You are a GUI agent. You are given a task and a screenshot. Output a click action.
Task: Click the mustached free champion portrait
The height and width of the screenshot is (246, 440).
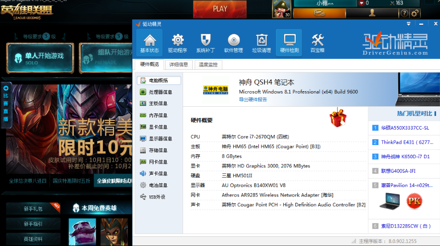pos(82,232)
